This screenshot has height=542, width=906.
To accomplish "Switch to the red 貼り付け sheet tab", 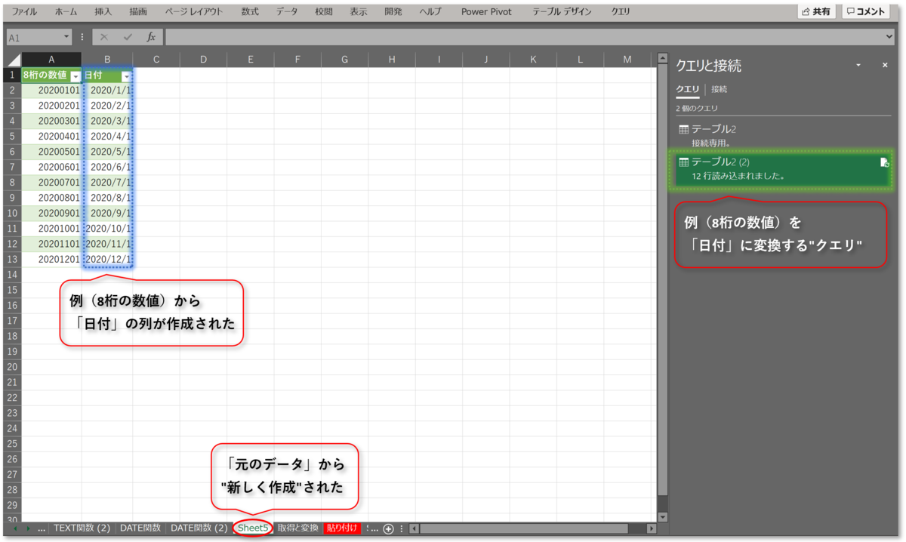I will (343, 528).
